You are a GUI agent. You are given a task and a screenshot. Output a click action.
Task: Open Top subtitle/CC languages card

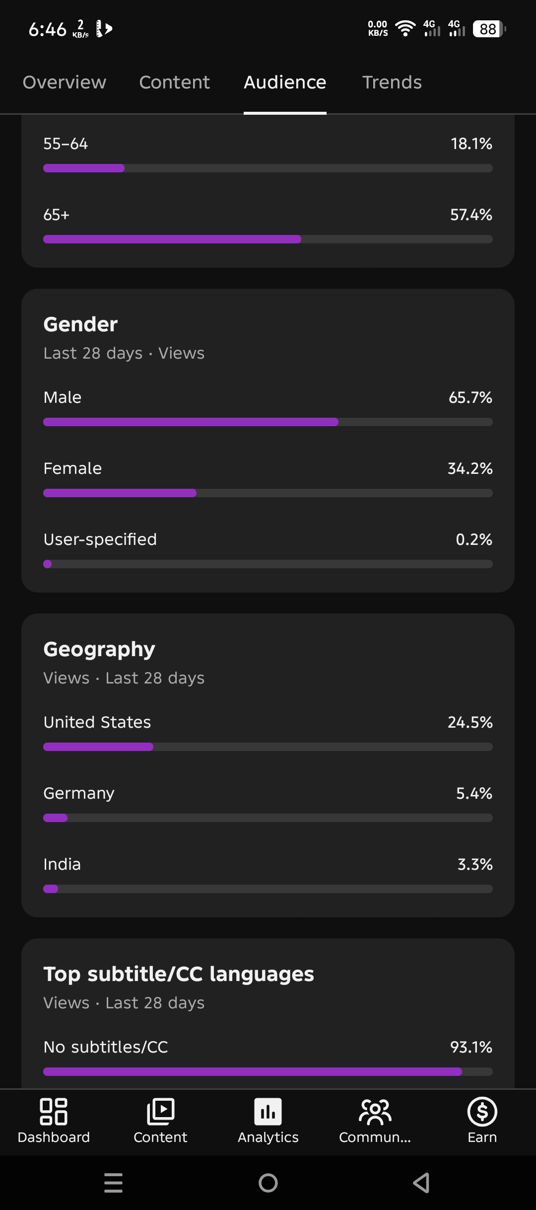tap(179, 975)
